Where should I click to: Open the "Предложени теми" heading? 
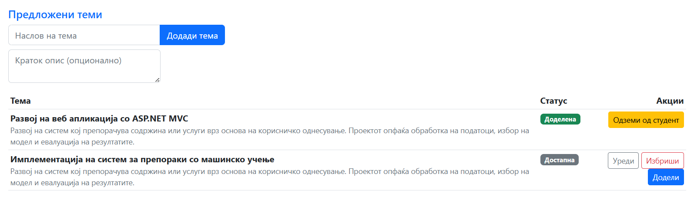pyautogui.click(x=55, y=15)
